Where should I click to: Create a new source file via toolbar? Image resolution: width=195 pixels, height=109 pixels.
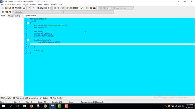(x=3, y=8)
